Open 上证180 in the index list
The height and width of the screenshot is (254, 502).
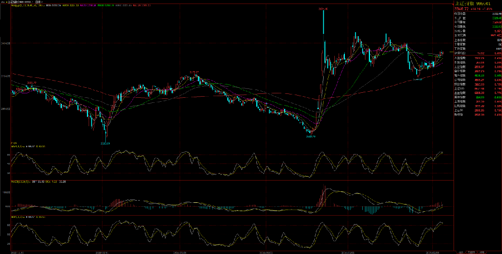tap(477, 88)
